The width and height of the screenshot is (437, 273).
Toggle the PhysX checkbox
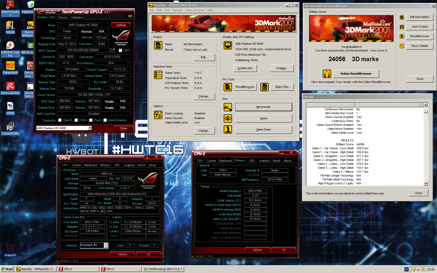pyautogui.click(x=91, y=120)
